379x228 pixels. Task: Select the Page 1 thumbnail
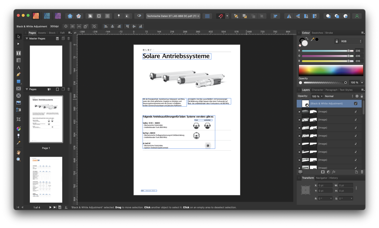click(46, 119)
